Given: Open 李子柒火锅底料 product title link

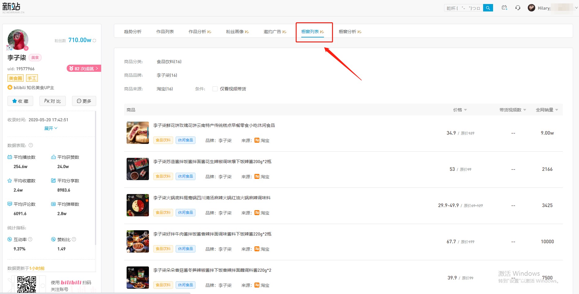Looking at the screenshot, I should point(212,198).
